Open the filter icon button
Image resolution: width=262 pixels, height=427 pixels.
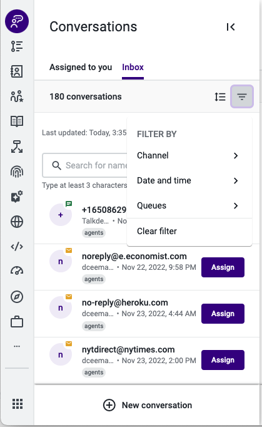click(x=242, y=96)
